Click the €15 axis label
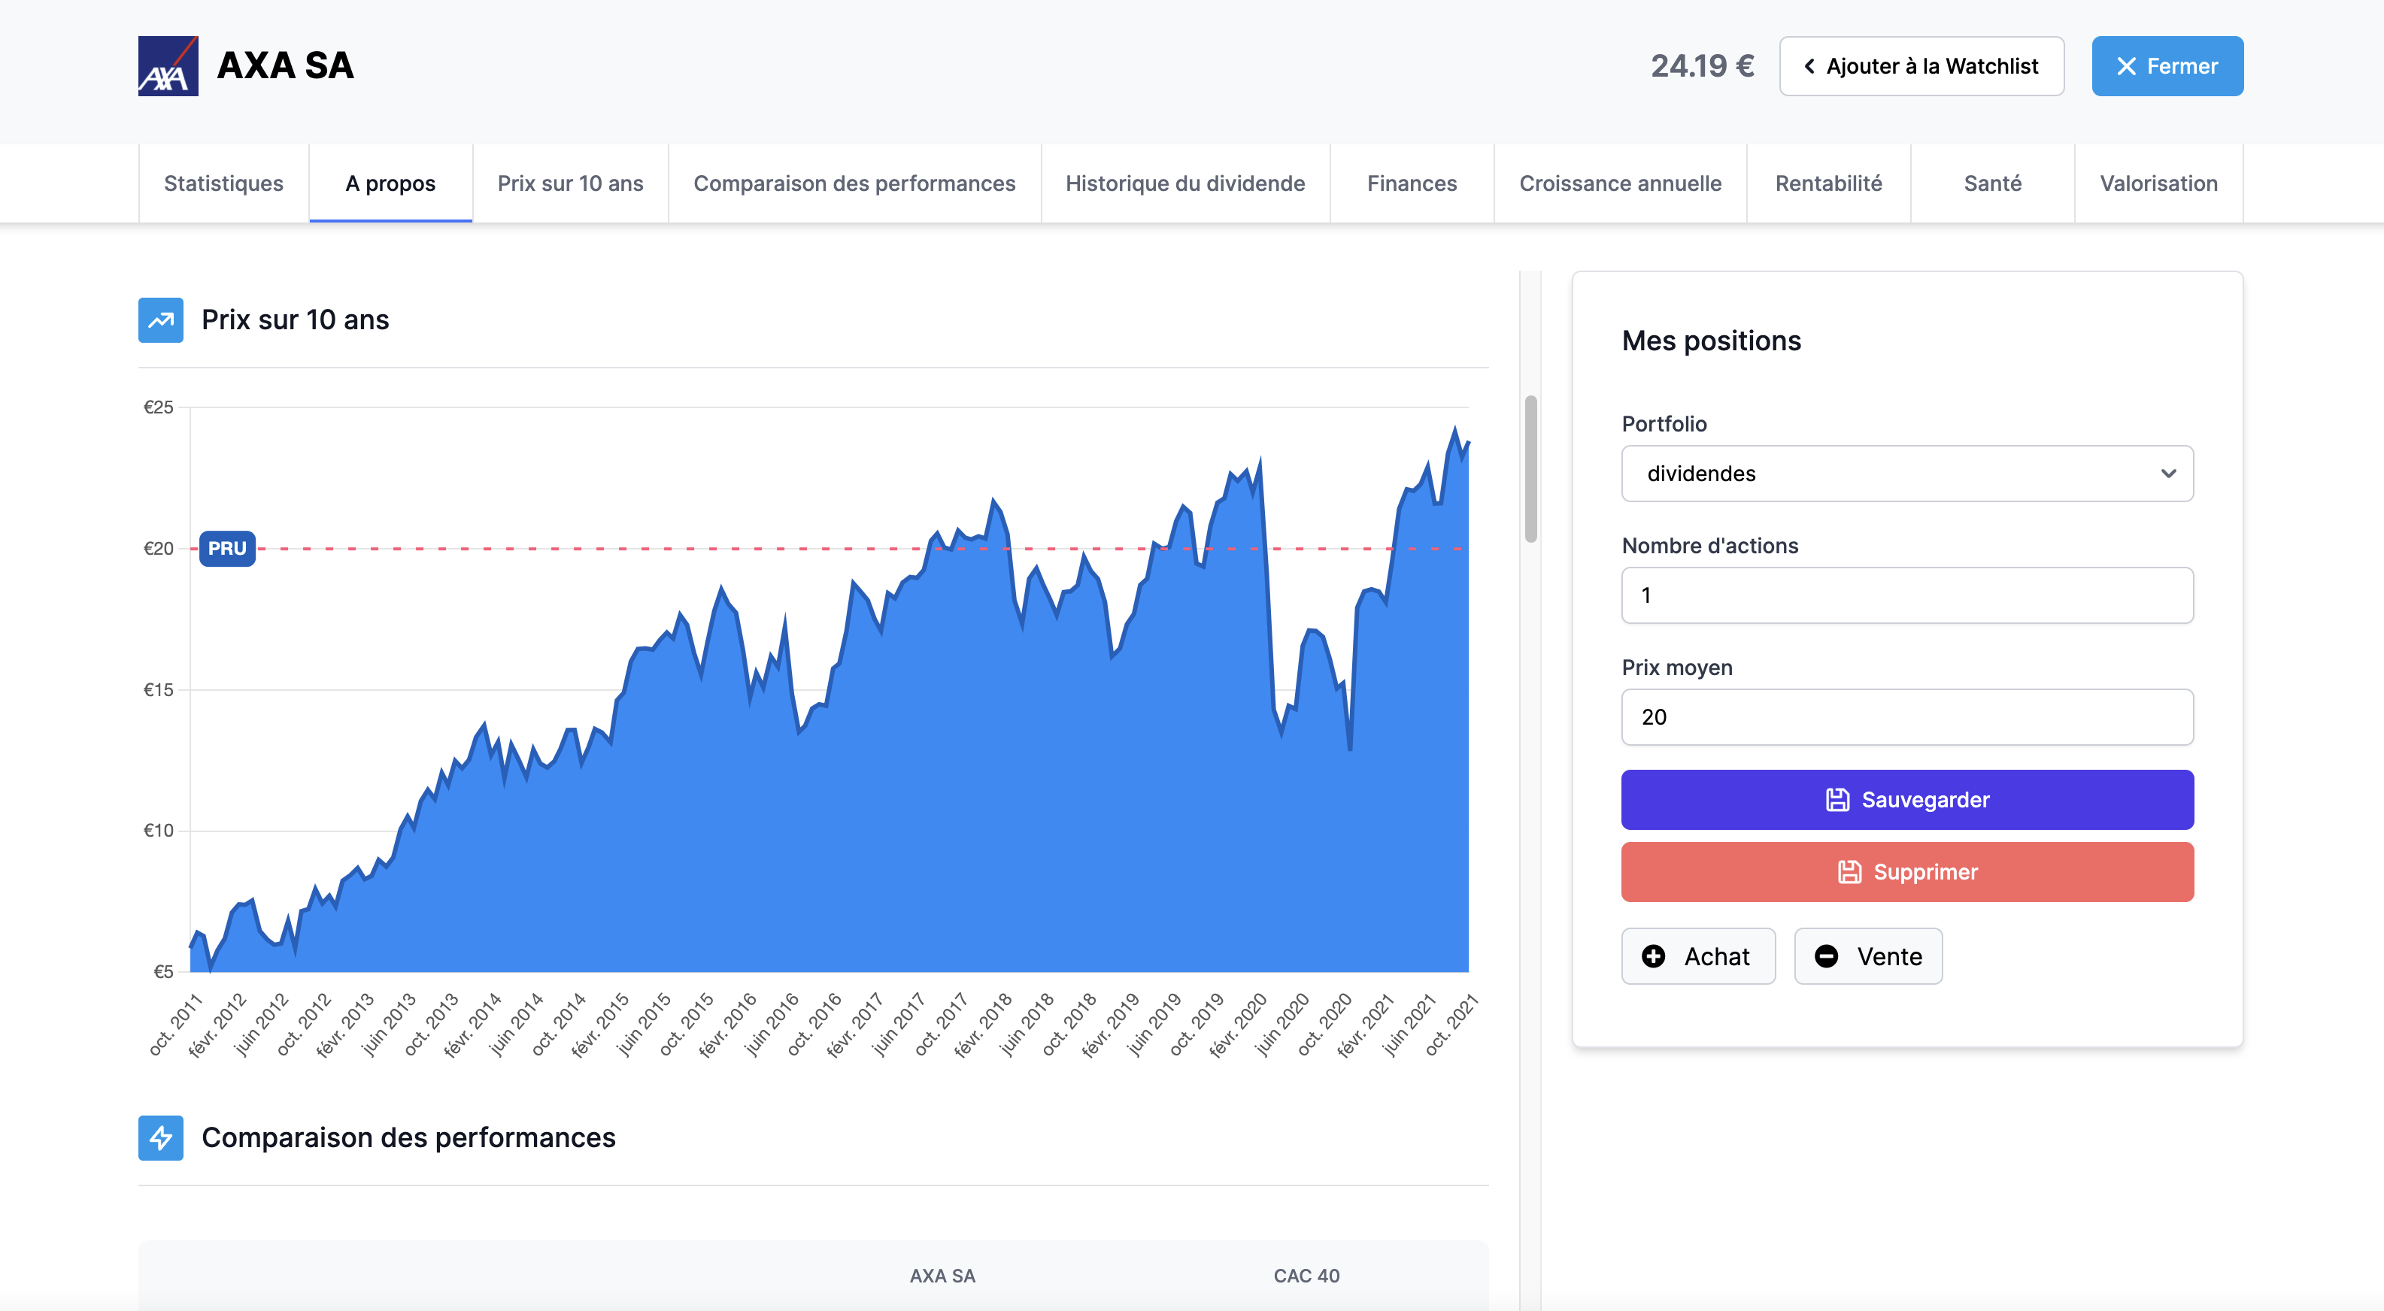 (x=158, y=690)
